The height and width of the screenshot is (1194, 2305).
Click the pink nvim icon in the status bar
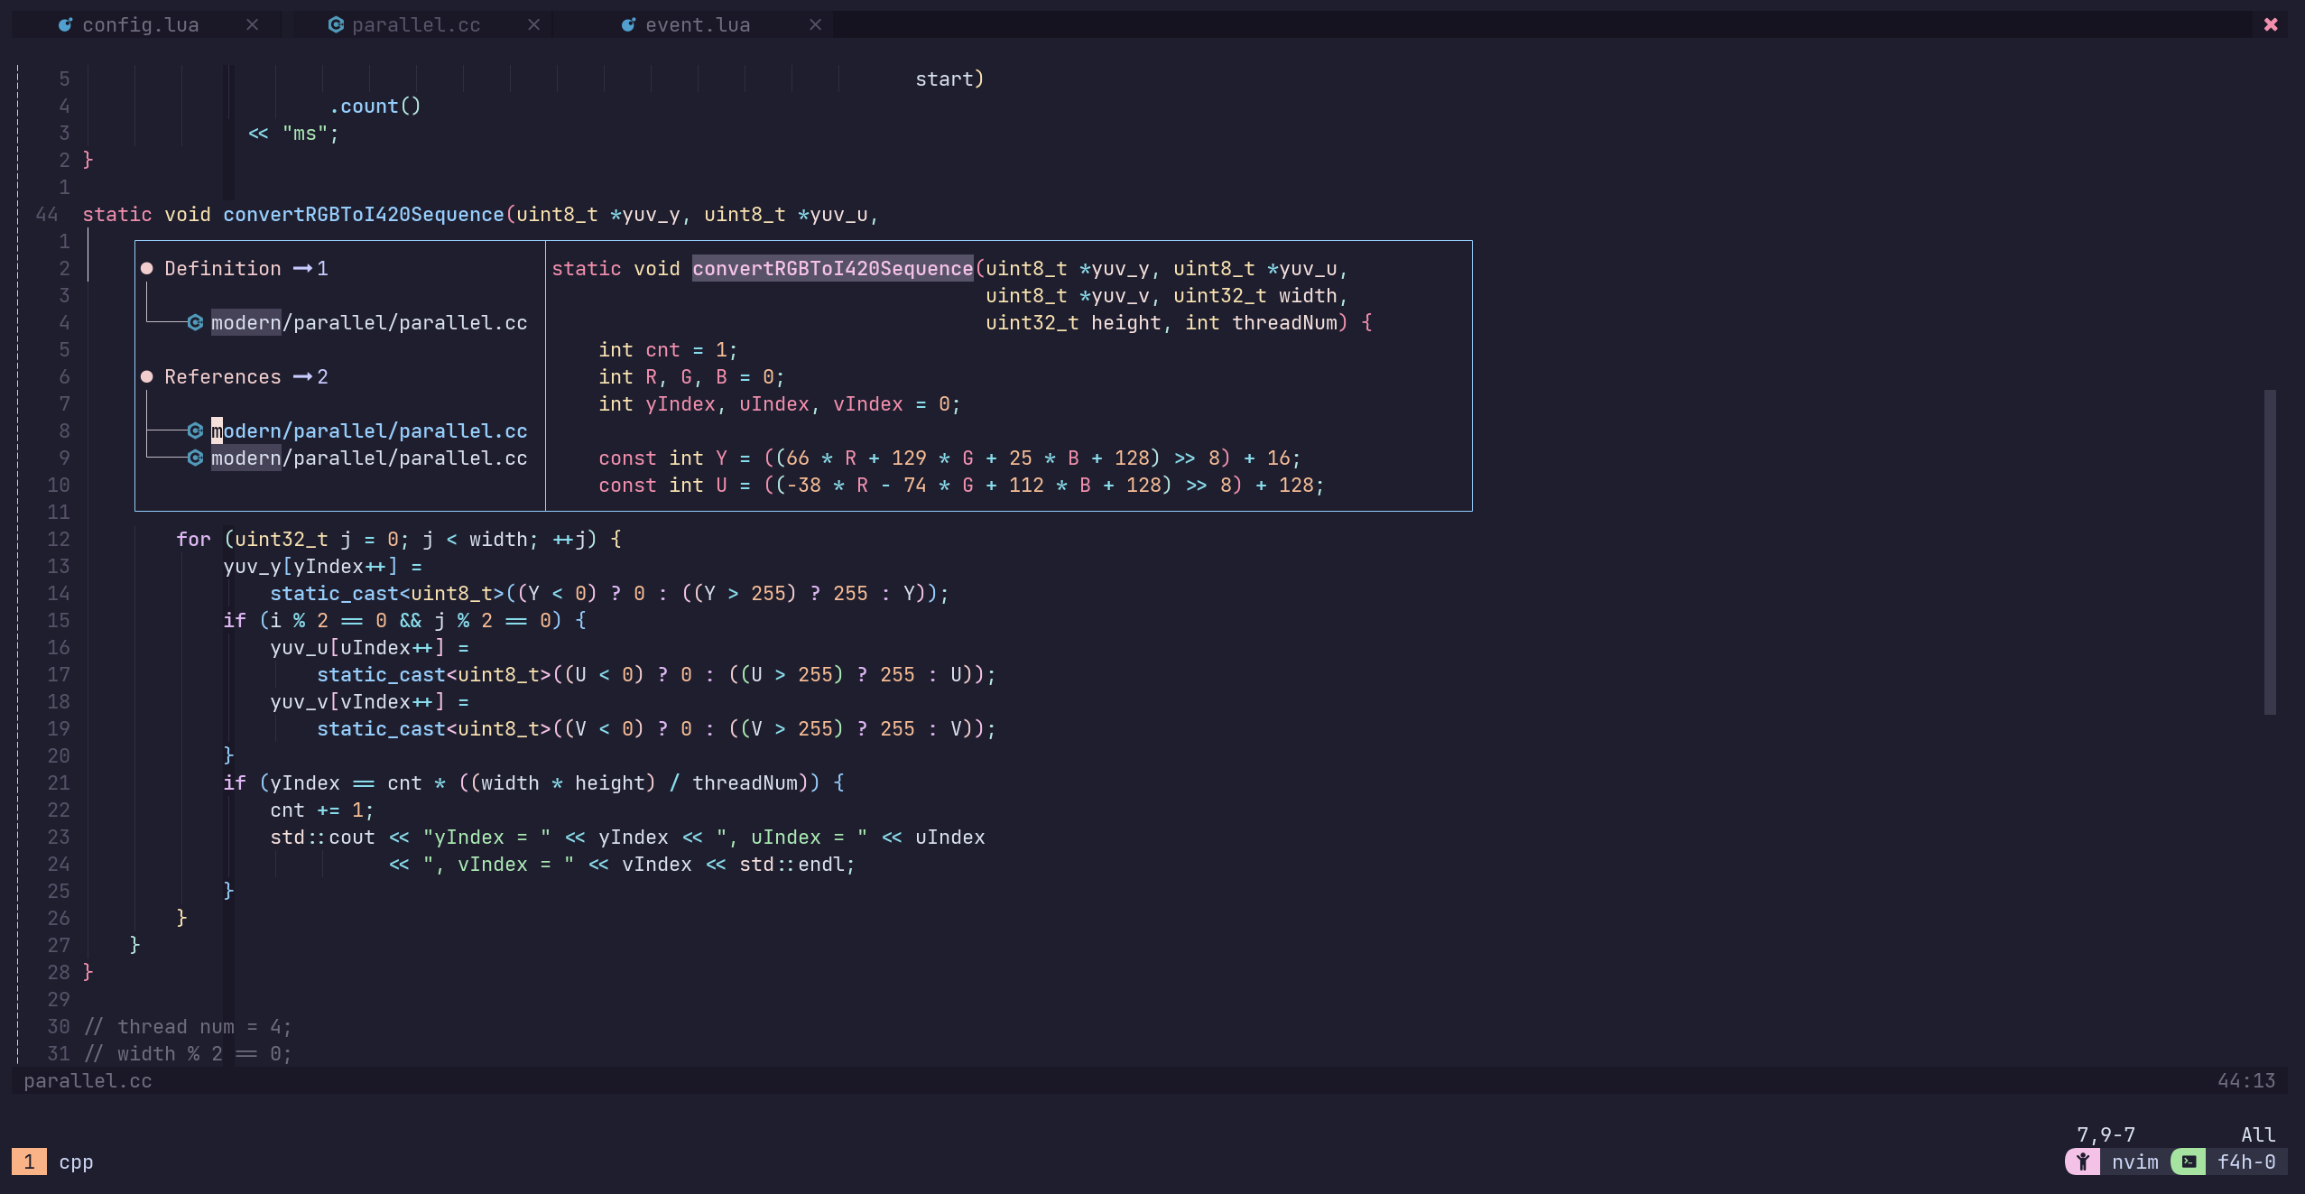(2082, 1162)
